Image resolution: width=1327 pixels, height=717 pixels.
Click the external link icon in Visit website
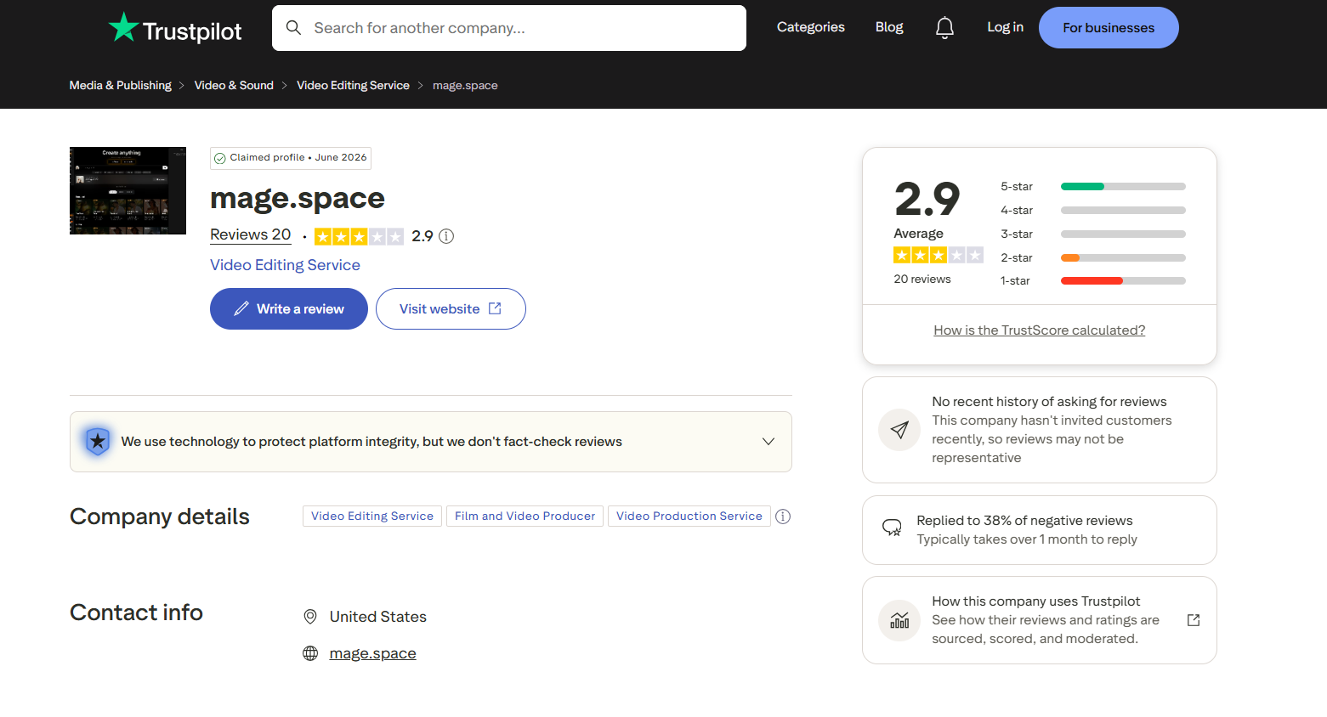pyautogui.click(x=495, y=309)
